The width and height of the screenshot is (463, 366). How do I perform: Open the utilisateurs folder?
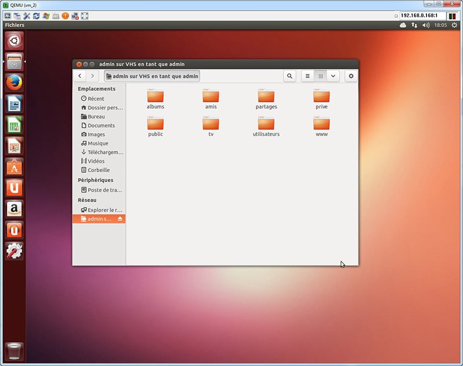[x=266, y=126]
